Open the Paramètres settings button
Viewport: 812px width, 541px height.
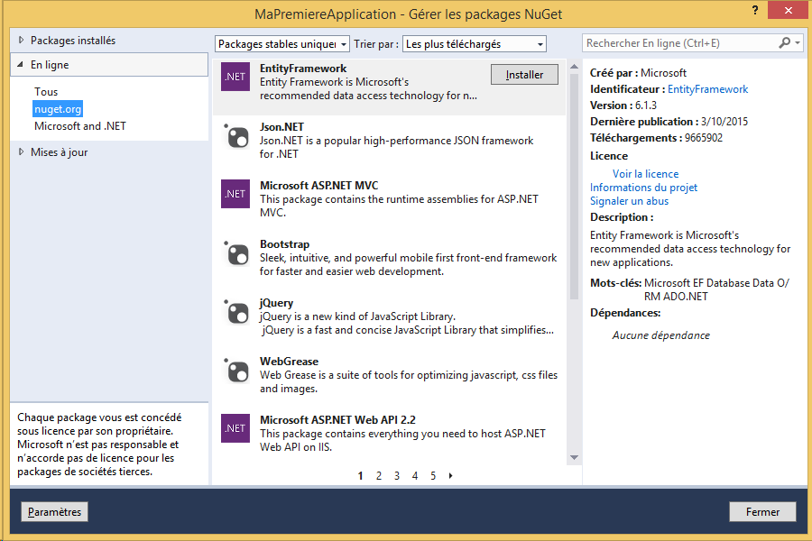(x=54, y=511)
